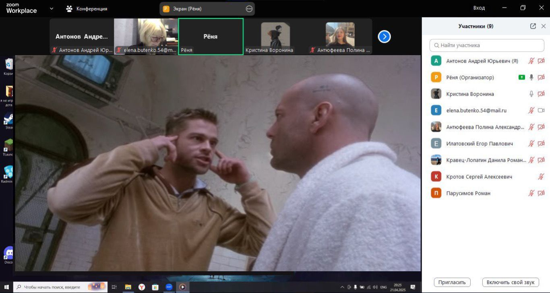Open File Explorer from the taskbar
Screen dimensions: 550x293
(x=128, y=287)
